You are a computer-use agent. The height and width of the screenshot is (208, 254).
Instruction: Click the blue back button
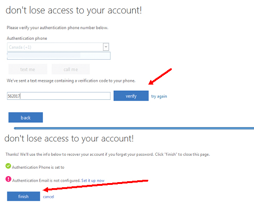click(x=25, y=117)
